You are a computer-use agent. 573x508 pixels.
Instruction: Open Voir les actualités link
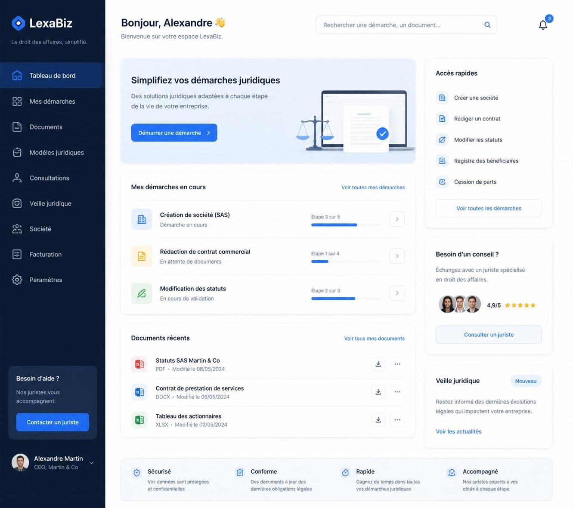click(458, 431)
